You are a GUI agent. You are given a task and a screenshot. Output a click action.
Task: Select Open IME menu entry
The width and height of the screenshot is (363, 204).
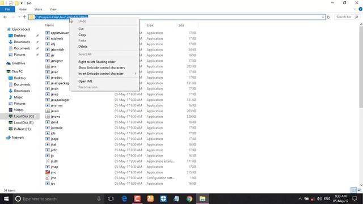(x=86, y=81)
